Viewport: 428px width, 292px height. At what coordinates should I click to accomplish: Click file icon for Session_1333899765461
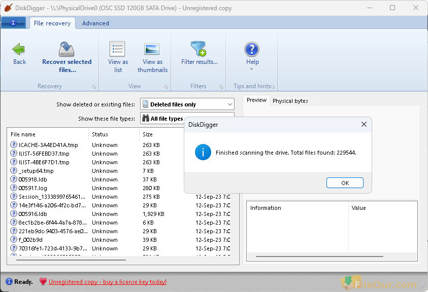[x=14, y=196]
